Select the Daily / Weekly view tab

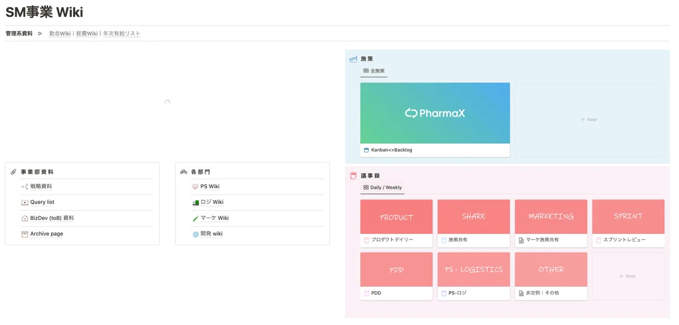[x=383, y=188]
